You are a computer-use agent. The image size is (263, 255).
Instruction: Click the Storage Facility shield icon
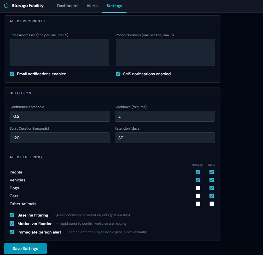(x=6, y=5)
